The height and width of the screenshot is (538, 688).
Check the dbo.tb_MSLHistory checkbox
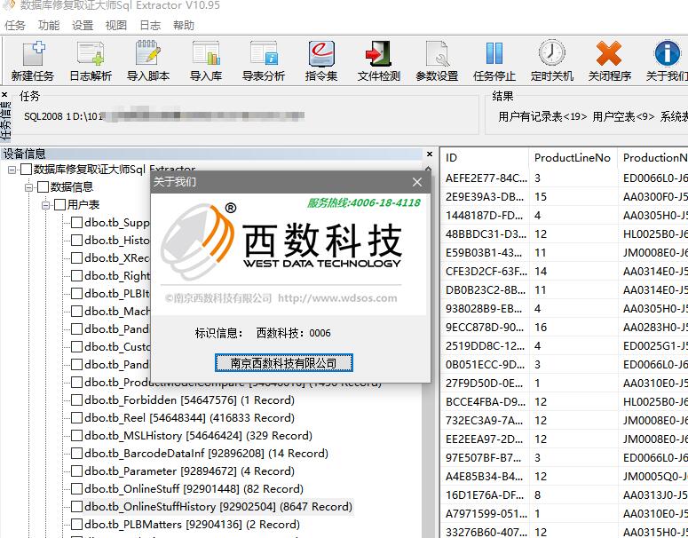[x=76, y=436]
